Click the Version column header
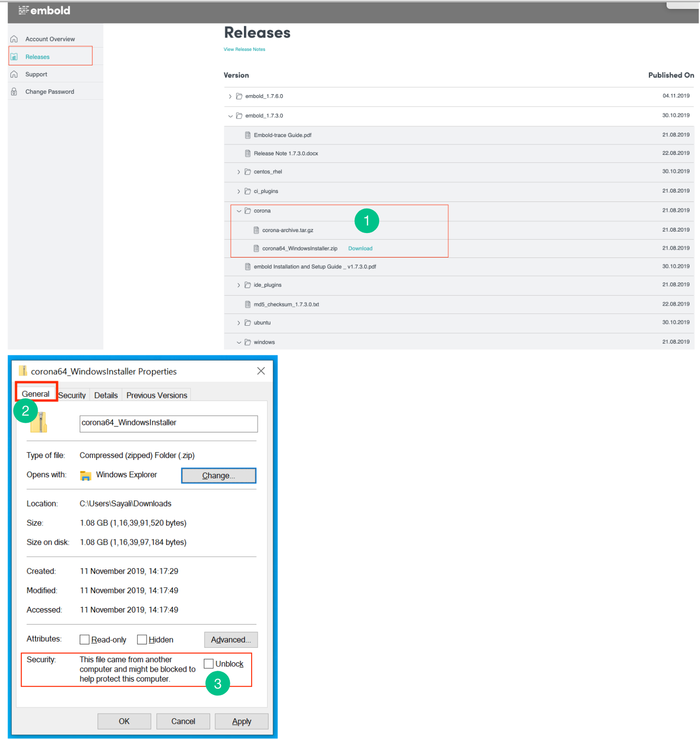This screenshot has height=739, width=700. pyautogui.click(x=236, y=75)
